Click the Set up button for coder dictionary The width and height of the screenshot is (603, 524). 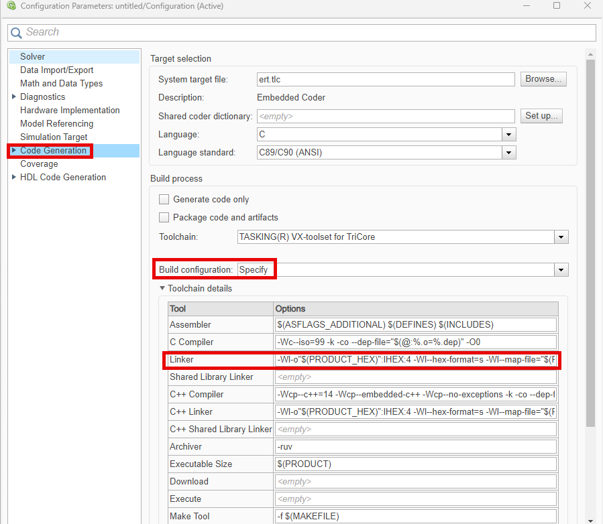click(541, 115)
